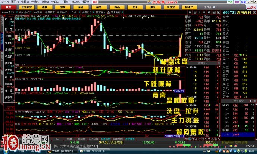This screenshot has width=257, height=154.
Task: Click the red 委托 button
Action: point(95,2)
